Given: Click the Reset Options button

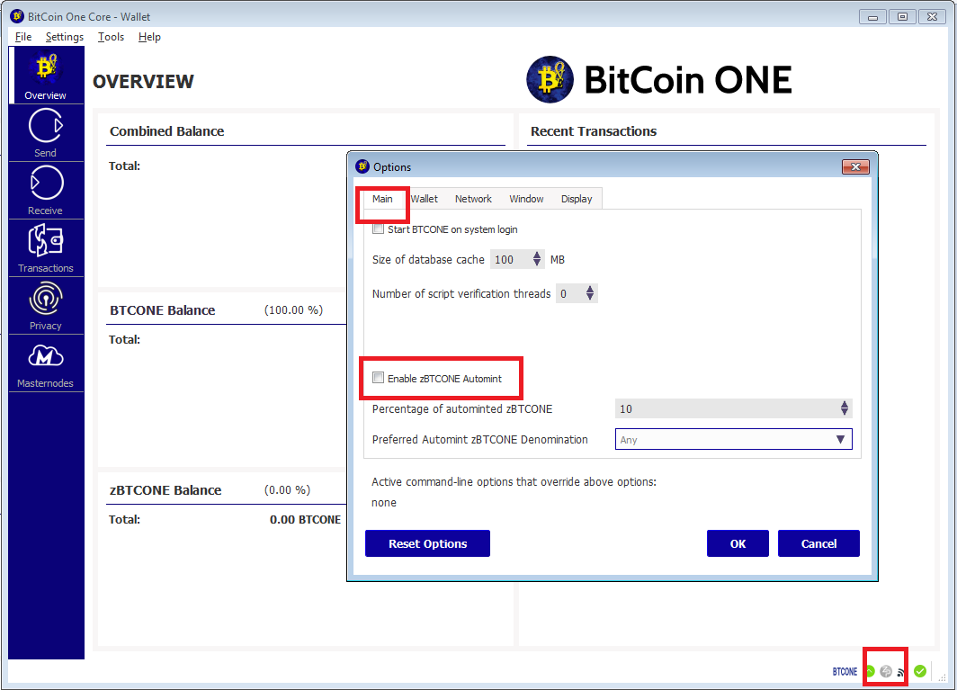Looking at the screenshot, I should (x=427, y=543).
